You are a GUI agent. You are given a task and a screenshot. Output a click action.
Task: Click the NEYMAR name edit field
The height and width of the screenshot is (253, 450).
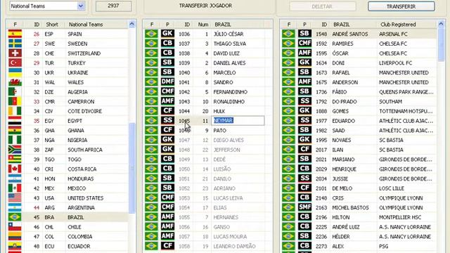point(238,120)
